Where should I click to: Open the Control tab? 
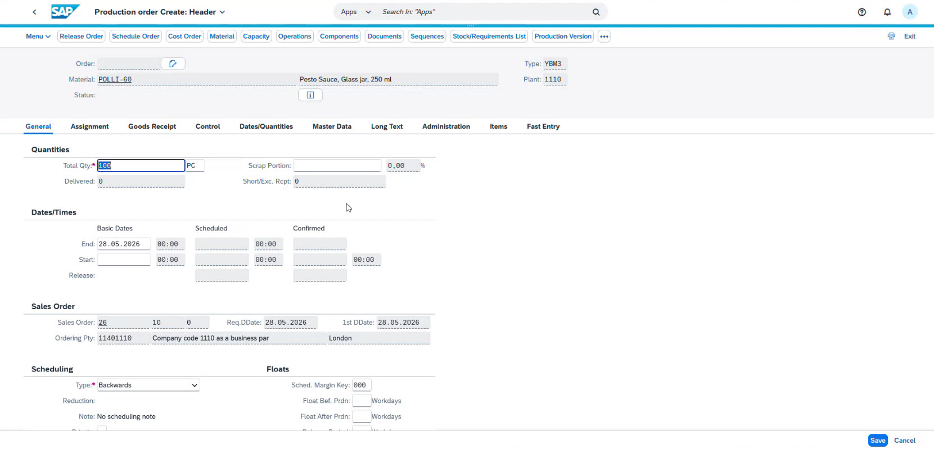(x=207, y=126)
